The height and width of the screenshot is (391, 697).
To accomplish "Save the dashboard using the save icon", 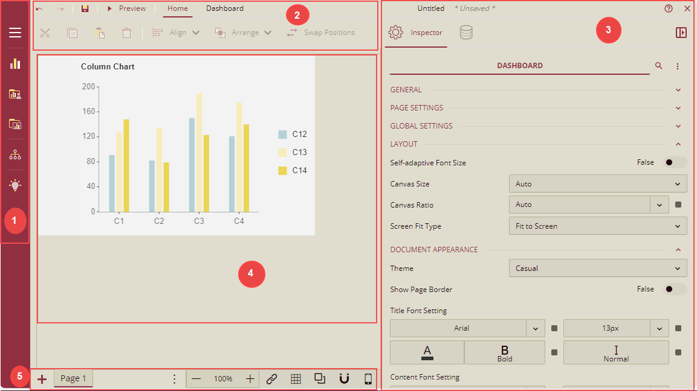I will pyautogui.click(x=85, y=8).
